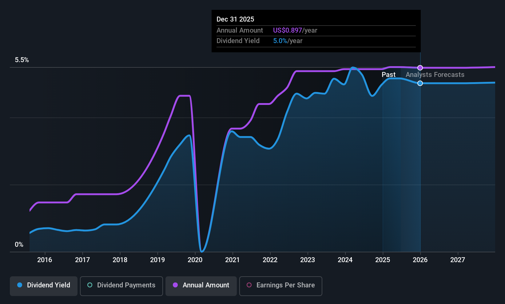Click the Past label on chart
Image resolution: width=505 pixels, height=304 pixels.
tap(388, 74)
